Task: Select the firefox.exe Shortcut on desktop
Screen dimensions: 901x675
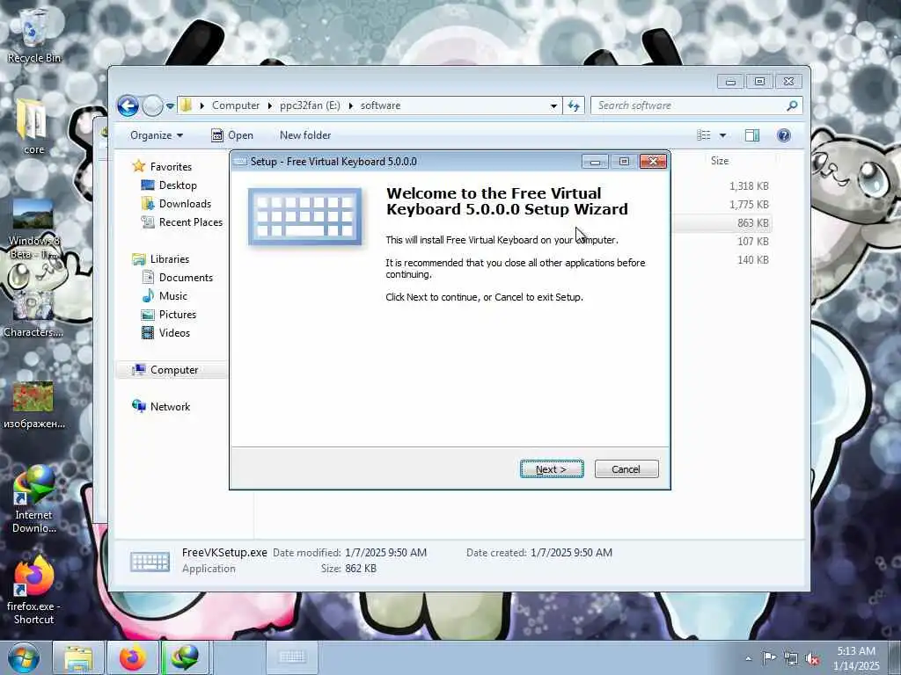Action: coord(33,592)
